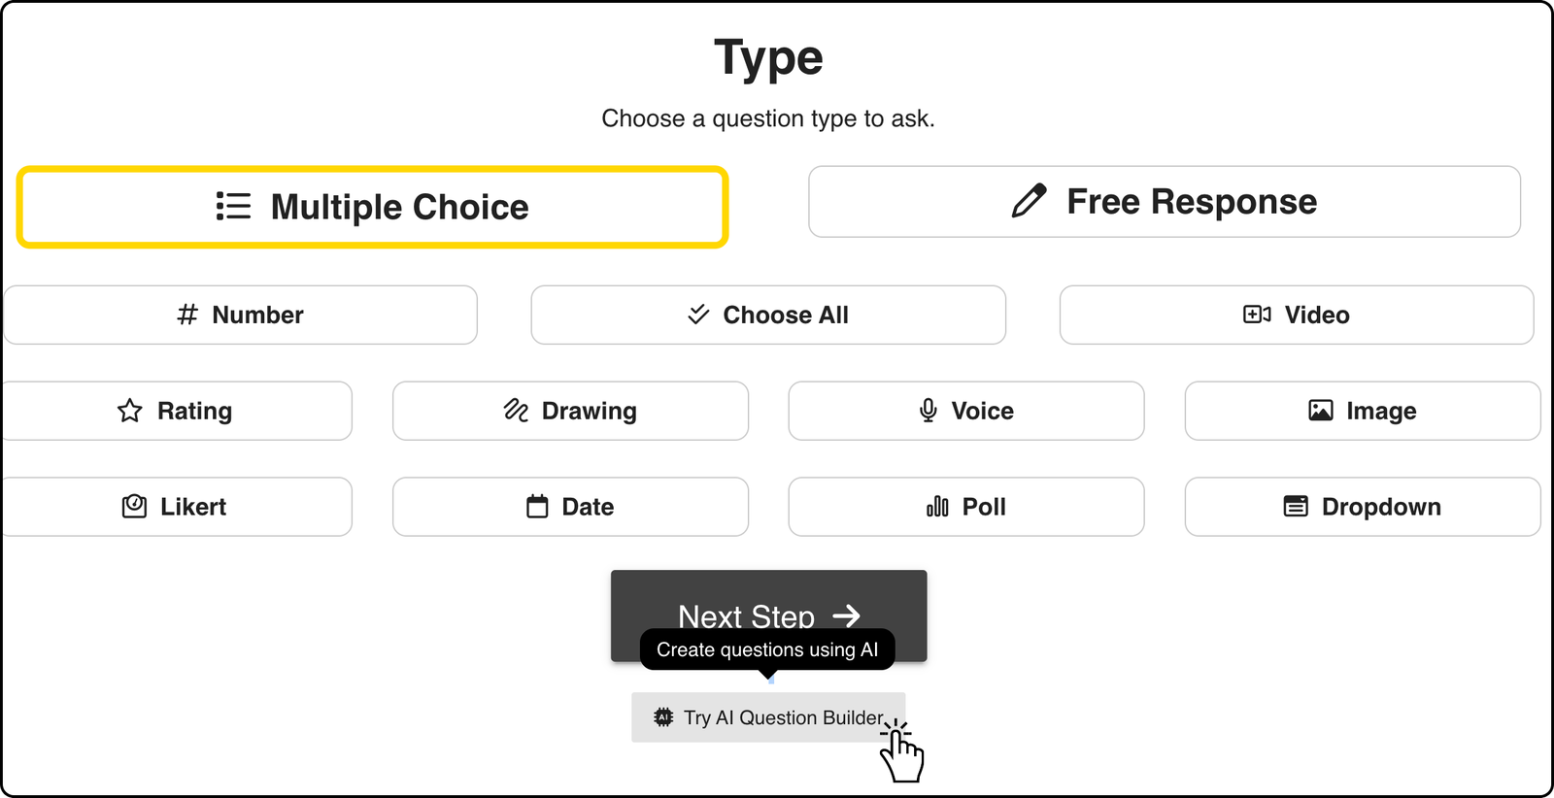
Task: Click the video camera icon
Action: (x=1257, y=315)
